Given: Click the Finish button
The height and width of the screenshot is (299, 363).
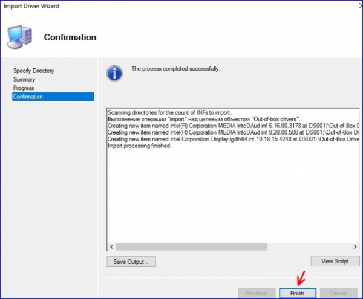Looking at the screenshot, I should [298, 293].
